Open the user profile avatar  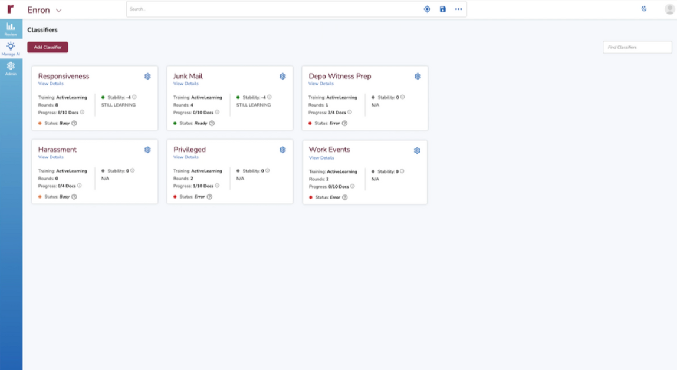670,9
